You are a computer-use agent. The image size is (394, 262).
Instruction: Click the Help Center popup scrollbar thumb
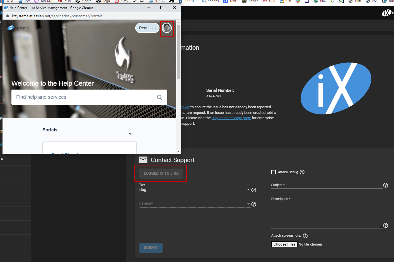click(x=178, y=52)
